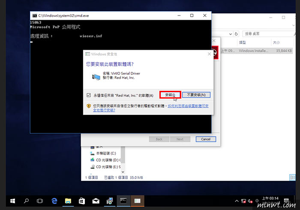The width and height of the screenshot is (300, 210).
Task: Show hidden system tray icons
Action: (x=237, y=201)
